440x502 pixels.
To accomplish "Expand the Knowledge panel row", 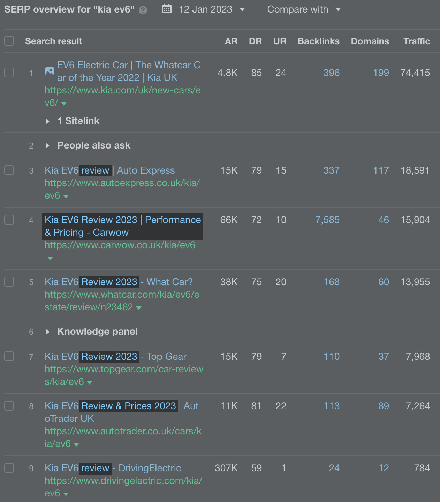I will [x=48, y=332].
